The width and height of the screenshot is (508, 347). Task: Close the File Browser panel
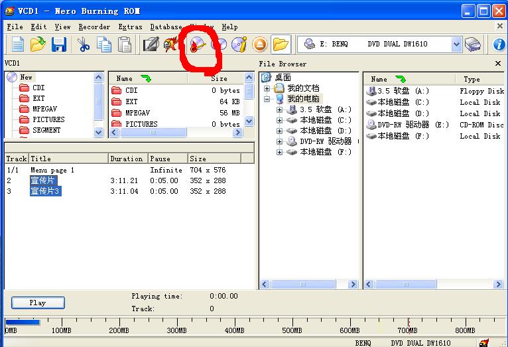498,64
